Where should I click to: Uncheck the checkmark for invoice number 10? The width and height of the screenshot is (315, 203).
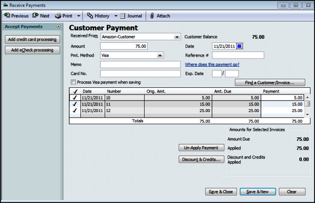74,97
